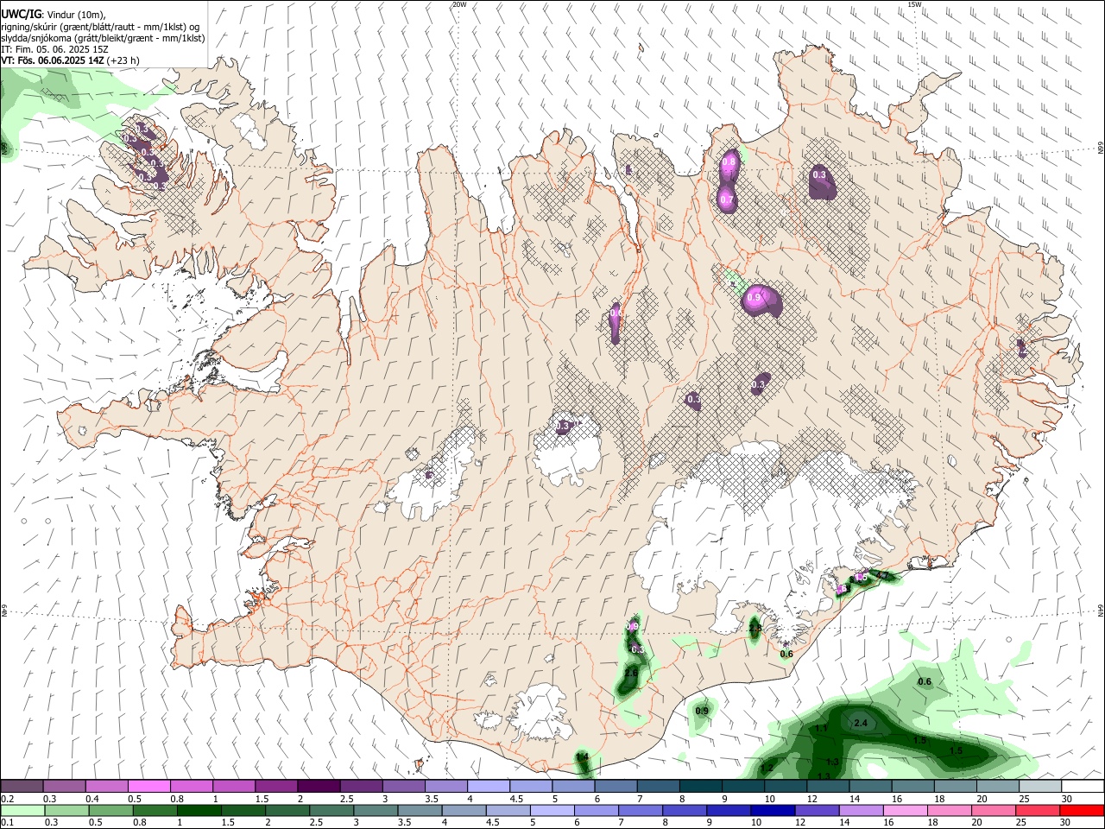Click the 20W longitude label
The image size is (1105, 829).
(459, 4)
